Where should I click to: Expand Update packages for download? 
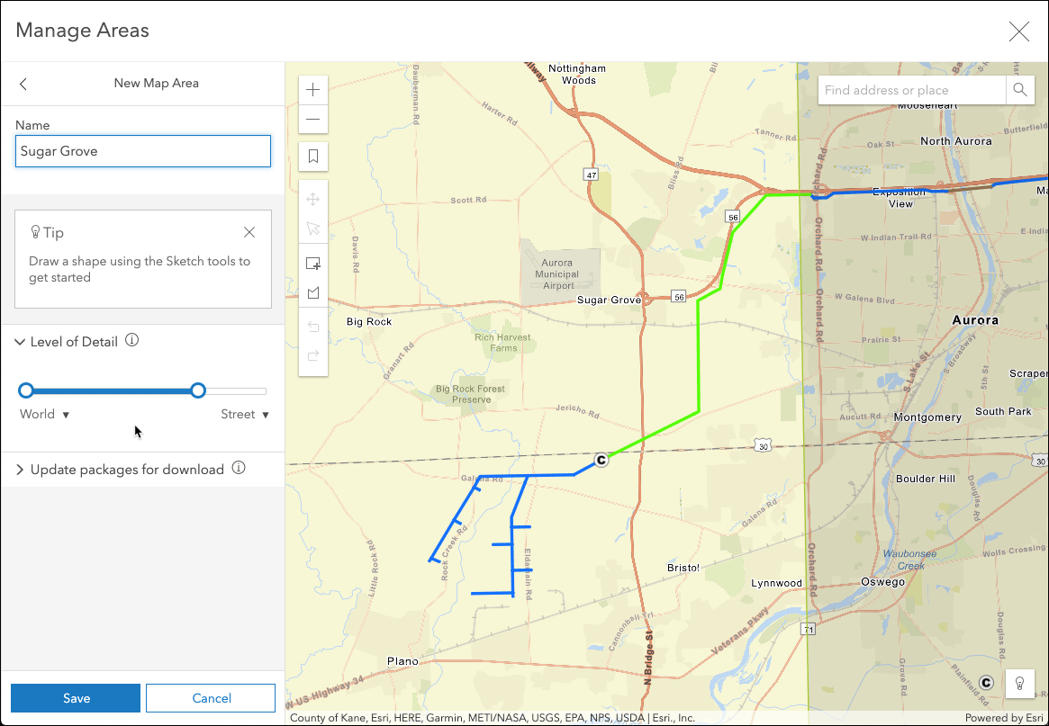pyautogui.click(x=20, y=470)
